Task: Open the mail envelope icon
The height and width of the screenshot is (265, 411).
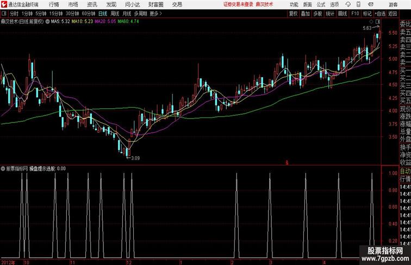Action: 370,4
